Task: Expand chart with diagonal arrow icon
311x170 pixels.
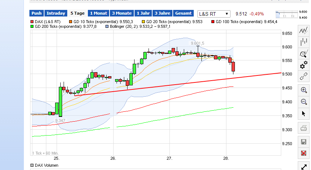Action: pos(303,166)
